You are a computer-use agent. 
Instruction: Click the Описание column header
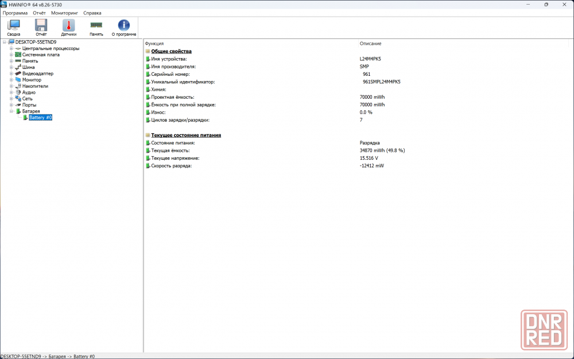tap(370, 44)
